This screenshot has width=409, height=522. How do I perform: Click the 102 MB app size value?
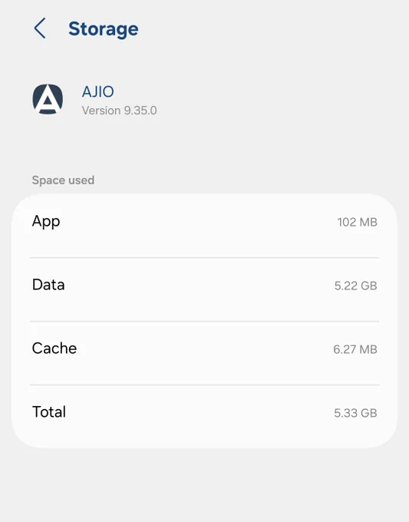(x=357, y=222)
